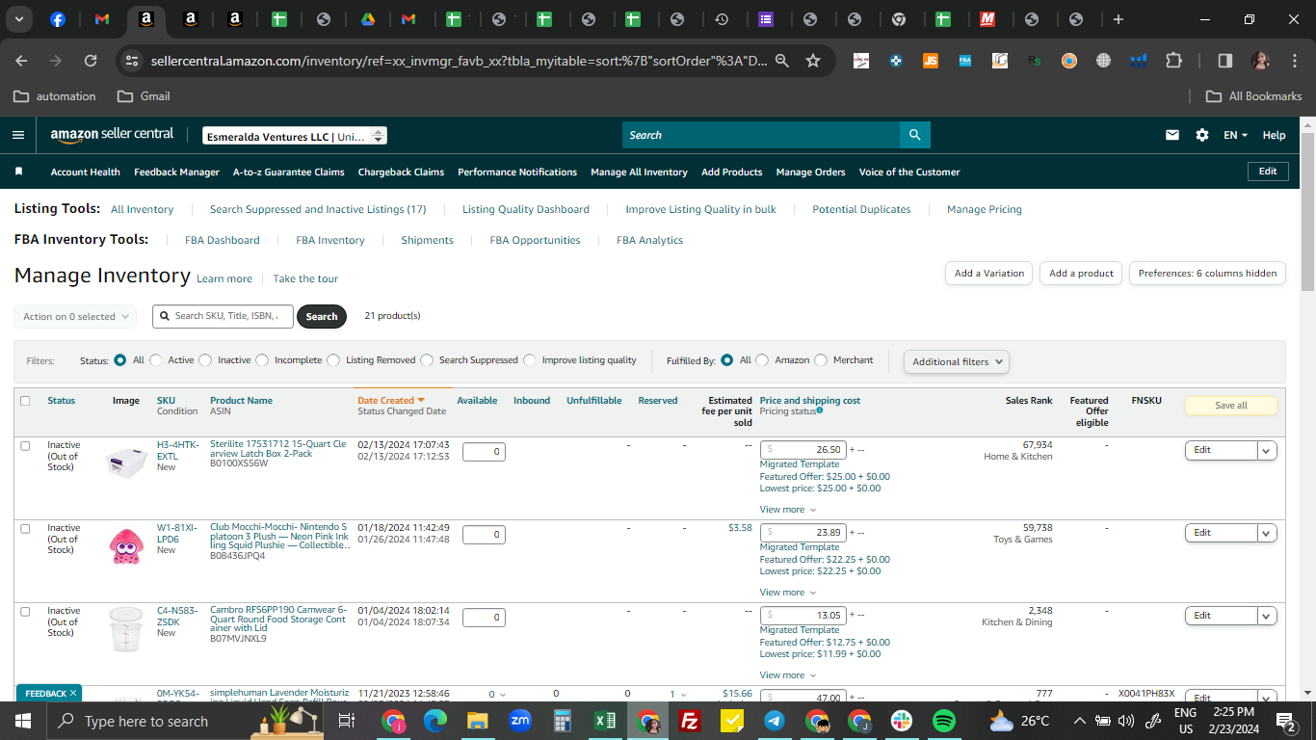Click the Save all button
This screenshot has width=1316, height=740.
click(x=1231, y=406)
